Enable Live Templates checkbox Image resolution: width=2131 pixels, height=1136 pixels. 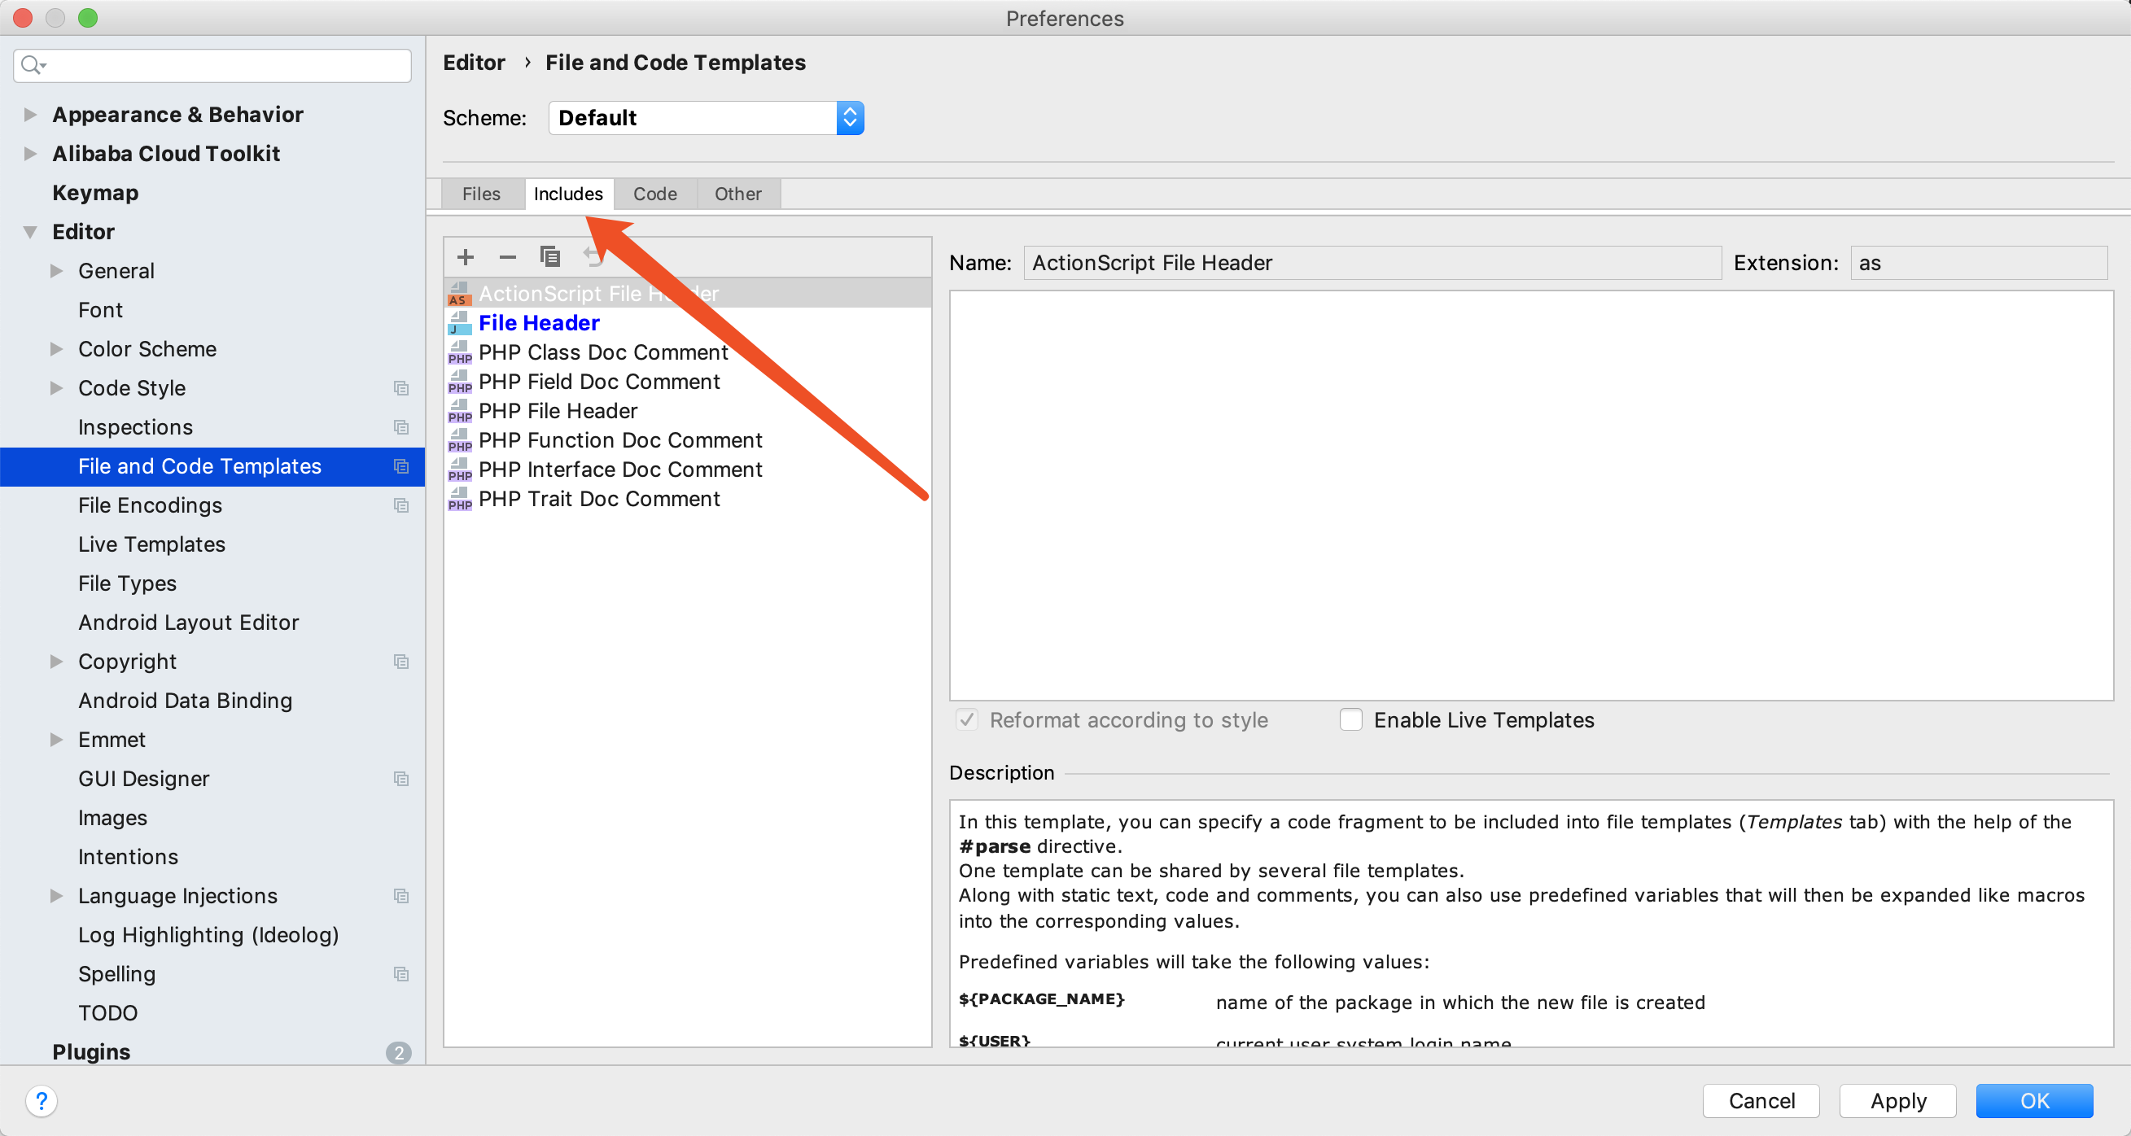pos(1351,719)
